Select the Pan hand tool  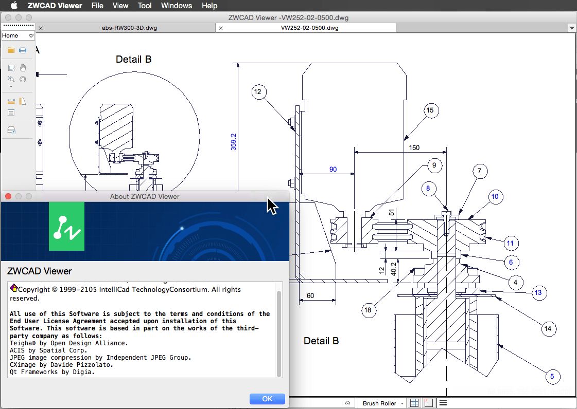pos(23,67)
